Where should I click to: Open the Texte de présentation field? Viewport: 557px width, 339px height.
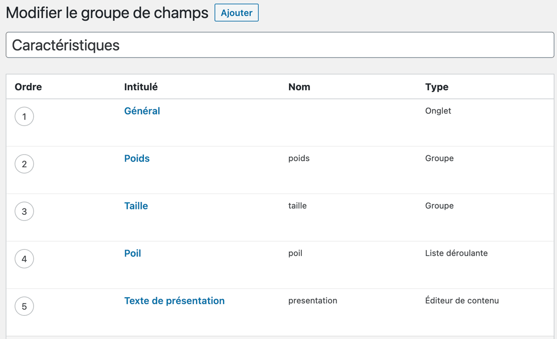pyautogui.click(x=175, y=301)
